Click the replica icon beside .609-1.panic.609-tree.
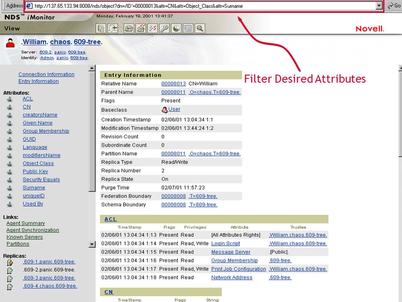The width and height of the screenshot is (402, 302). (x=10, y=263)
